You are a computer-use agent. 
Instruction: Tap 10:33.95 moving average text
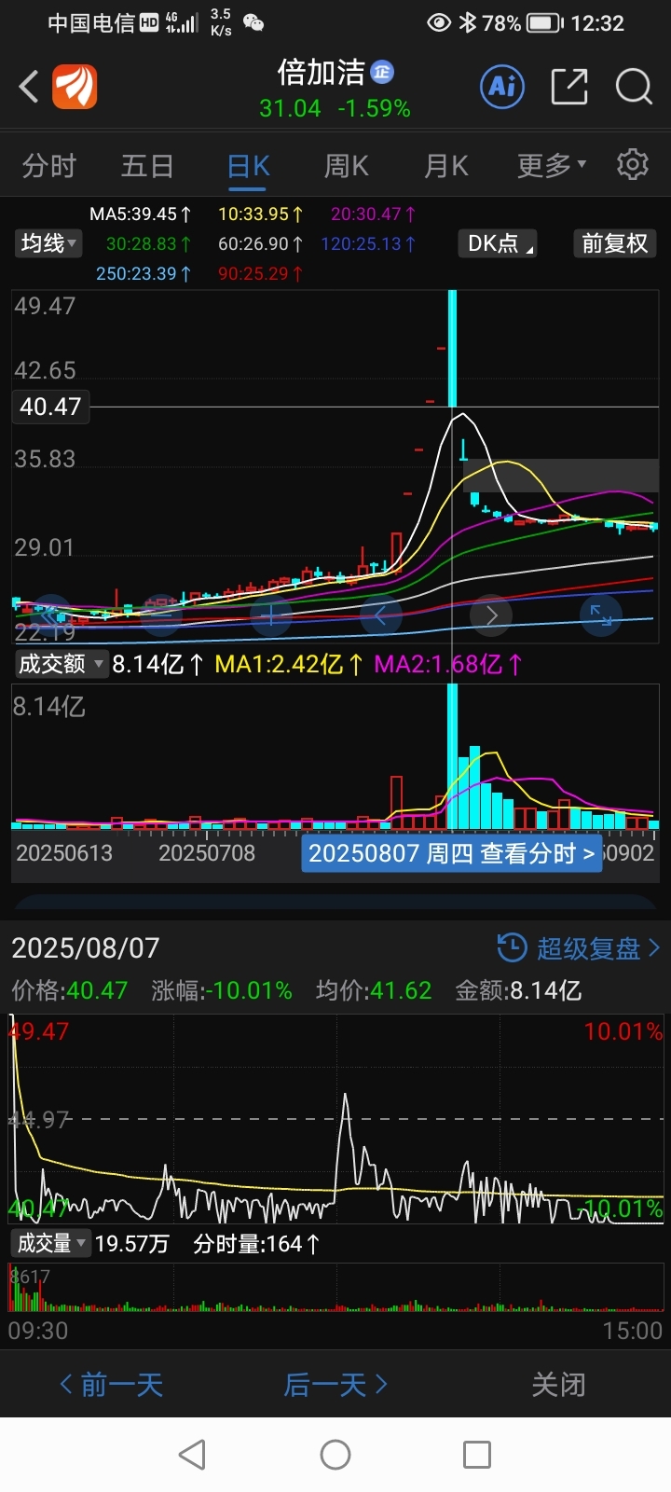pyautogui.click(x=261, y=214)
